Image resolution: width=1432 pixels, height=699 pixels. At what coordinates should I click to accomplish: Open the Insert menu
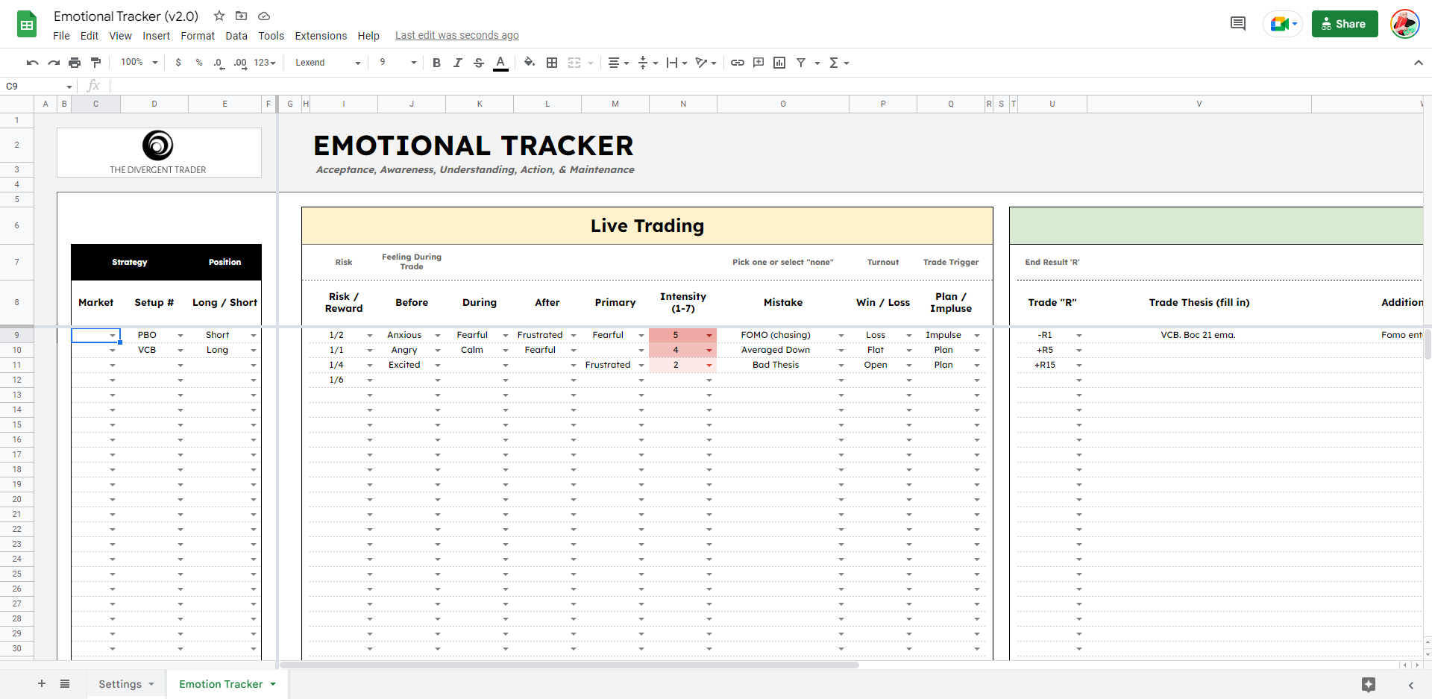click(156, 36)
